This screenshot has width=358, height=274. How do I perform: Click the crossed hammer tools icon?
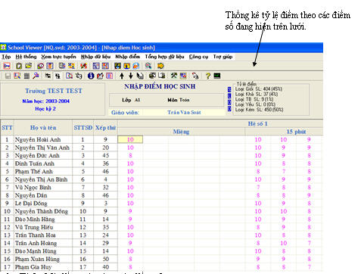coord(174,76)
